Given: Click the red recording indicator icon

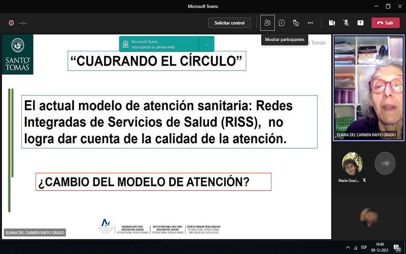Looking at the screenshot, I should click(11, 23).
